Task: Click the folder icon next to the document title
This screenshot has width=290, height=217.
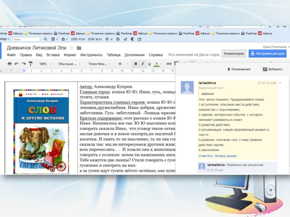Action: coord(79,48)
